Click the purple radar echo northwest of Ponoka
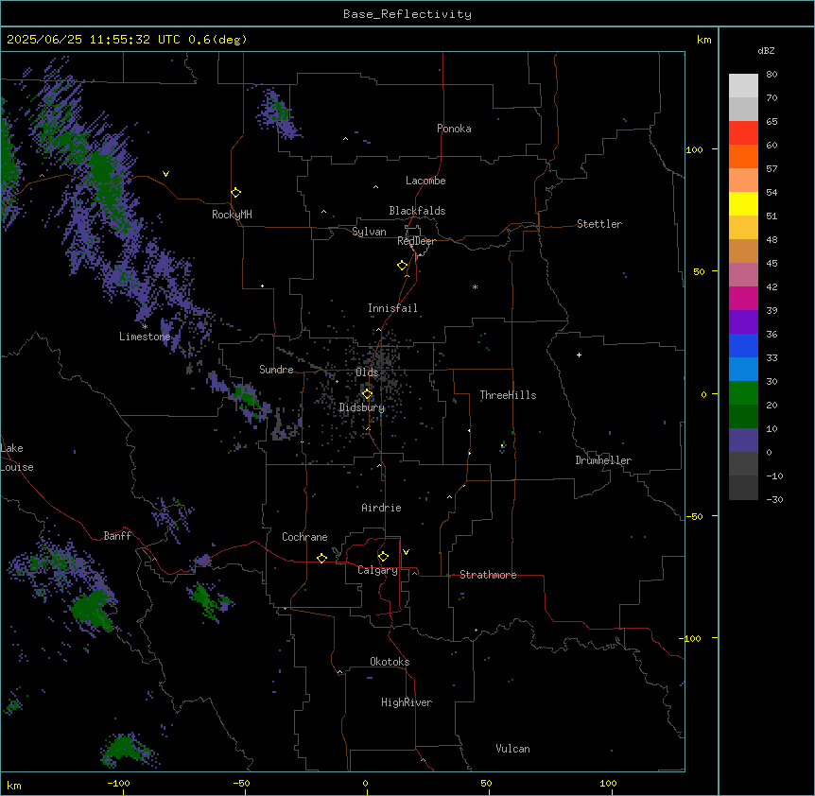Screen dimensions: 815x796 coord(279,115)
